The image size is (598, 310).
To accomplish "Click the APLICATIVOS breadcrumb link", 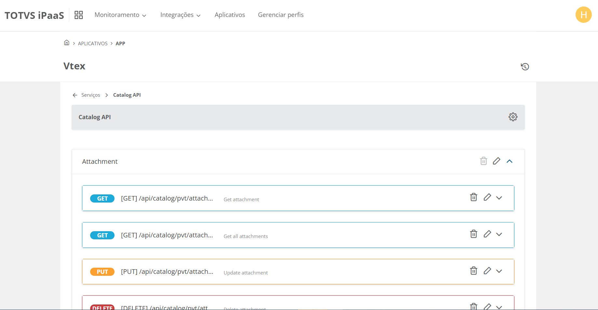I will point(93,44).
